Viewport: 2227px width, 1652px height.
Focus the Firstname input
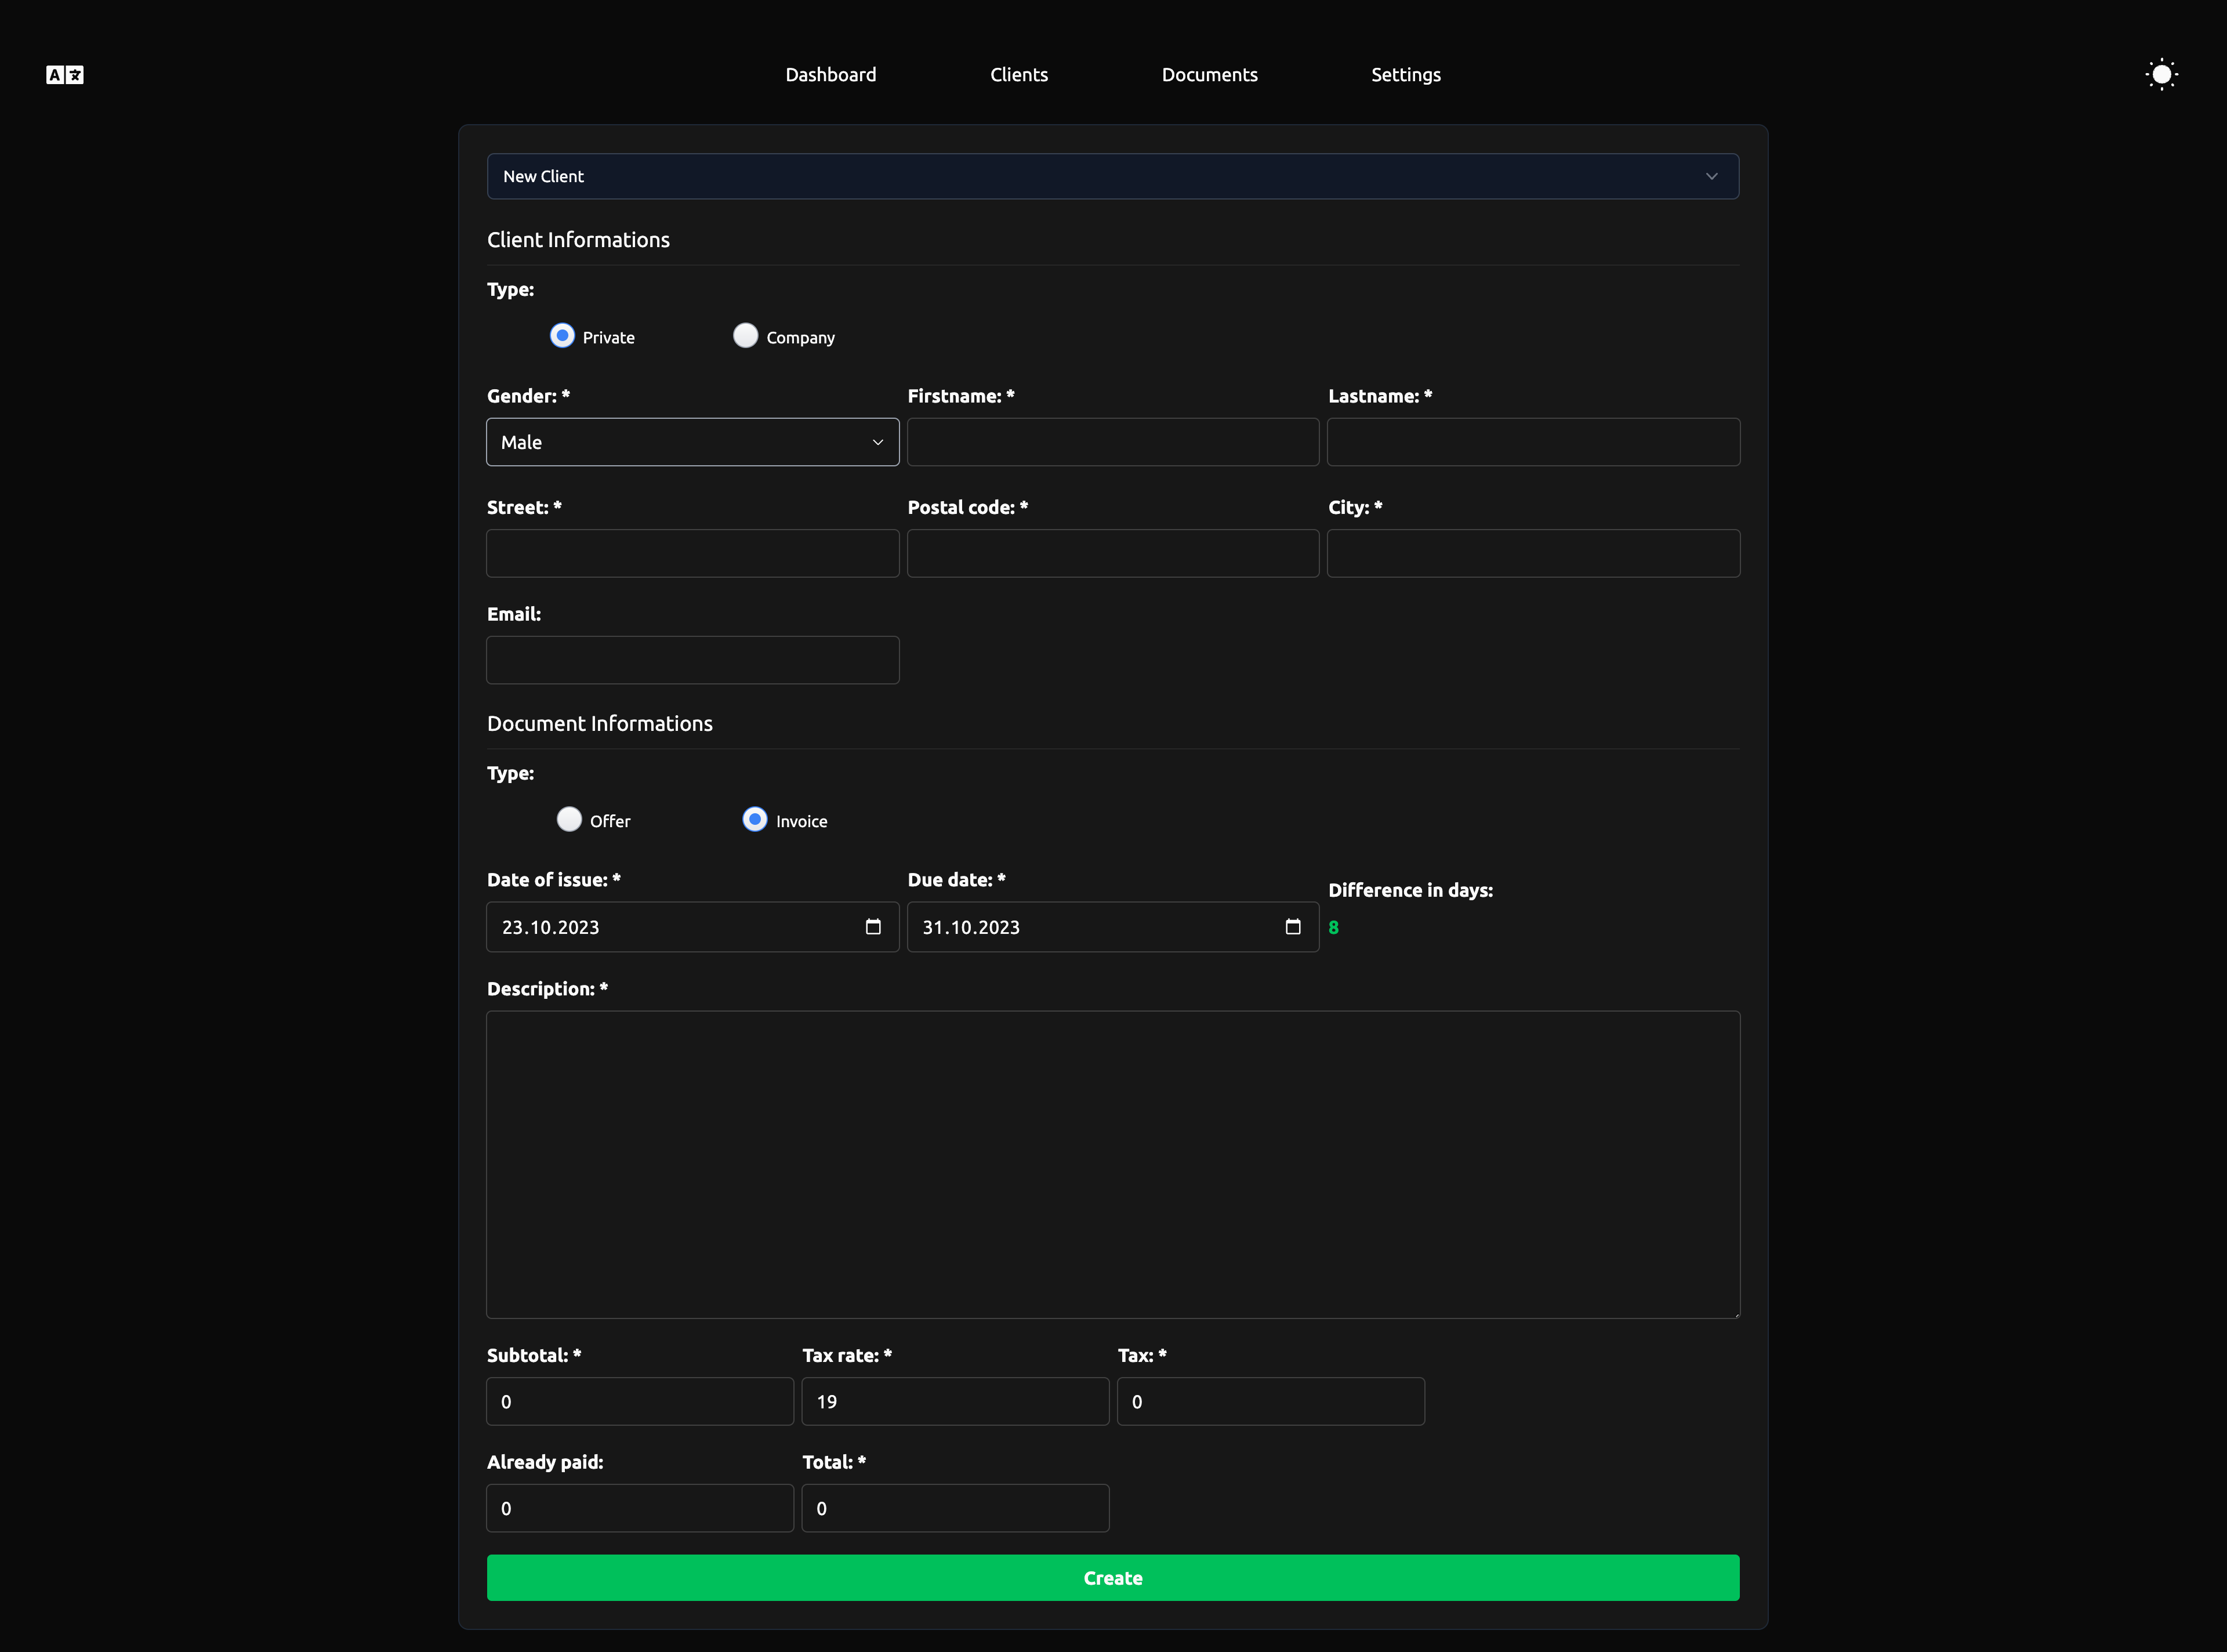click(x=1112, y=442)
